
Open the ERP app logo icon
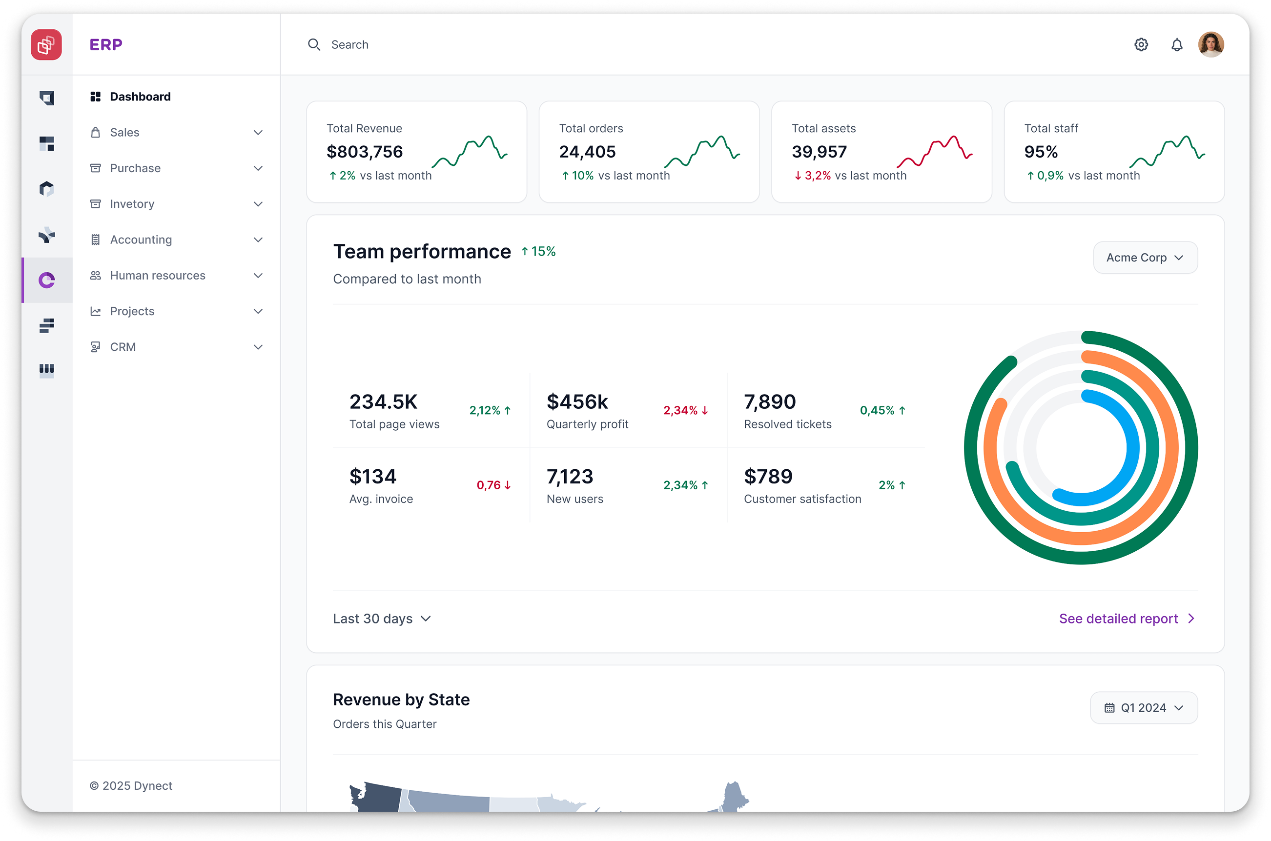coord(47,44)
